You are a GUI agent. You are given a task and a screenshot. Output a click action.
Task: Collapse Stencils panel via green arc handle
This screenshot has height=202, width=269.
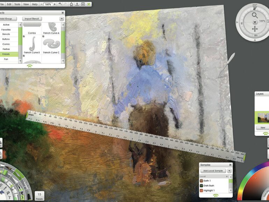click(29, 66)
